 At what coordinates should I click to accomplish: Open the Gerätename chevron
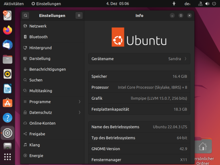186,59
